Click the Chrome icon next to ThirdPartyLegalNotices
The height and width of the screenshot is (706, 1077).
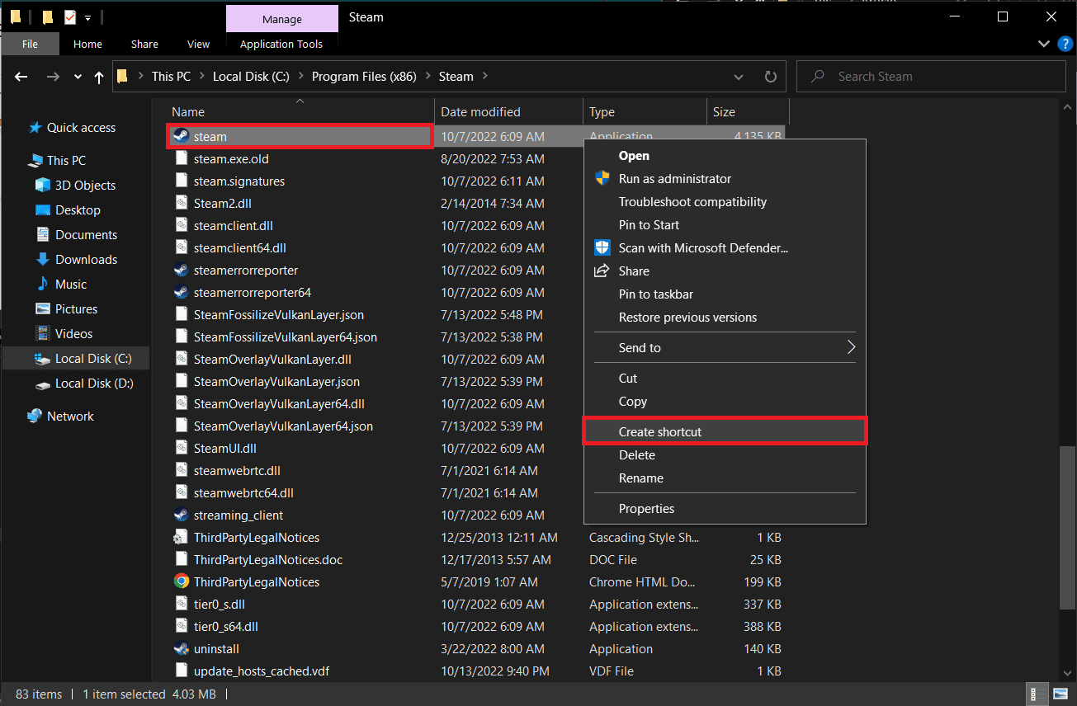[181, 581]
